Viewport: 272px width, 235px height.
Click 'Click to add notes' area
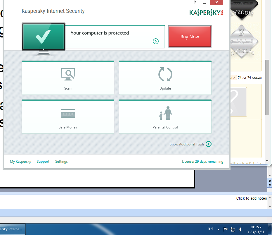251,198
